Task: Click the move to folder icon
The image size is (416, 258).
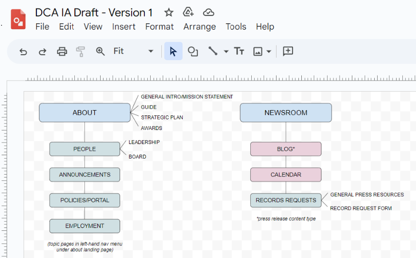Action: pos(188,13)
